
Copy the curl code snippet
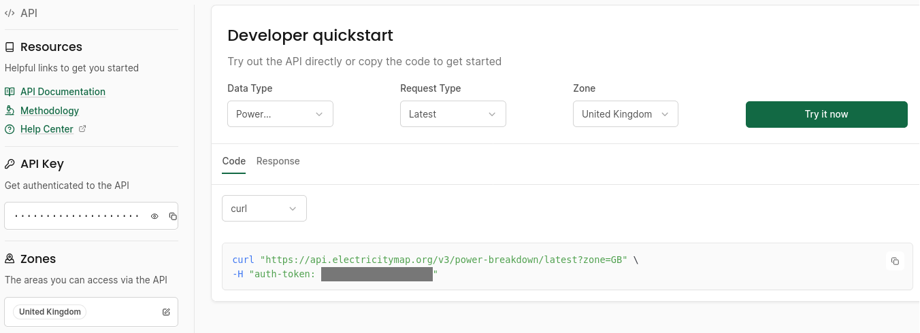click(x=895, y=261)
